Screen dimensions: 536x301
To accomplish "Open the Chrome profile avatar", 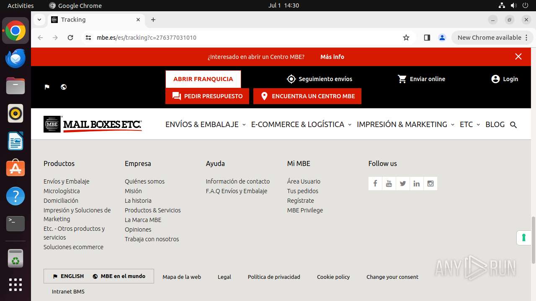I will (442, 38).
